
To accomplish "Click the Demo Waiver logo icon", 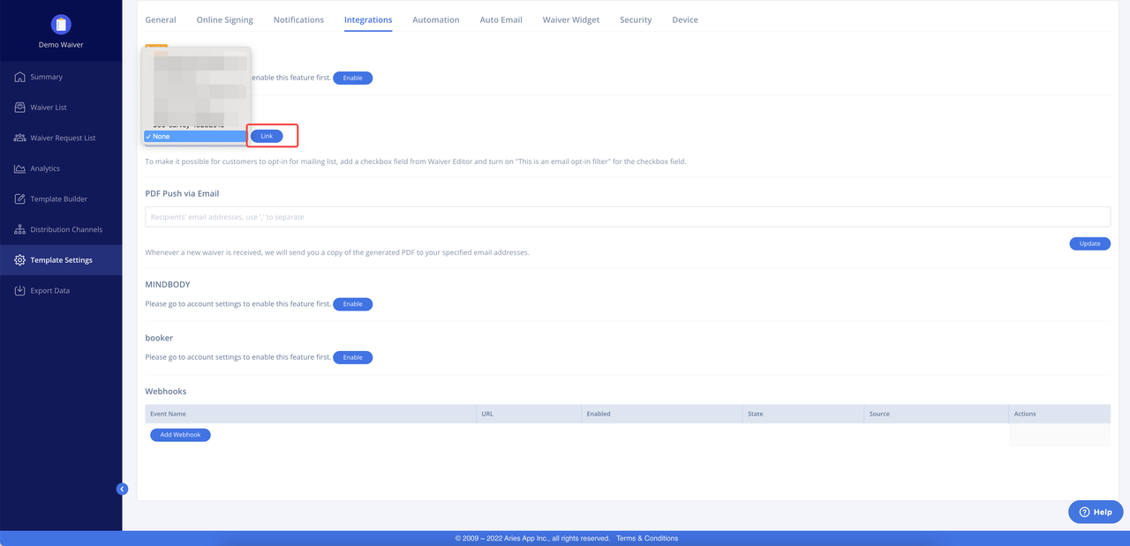I will (x=61, y=25).
